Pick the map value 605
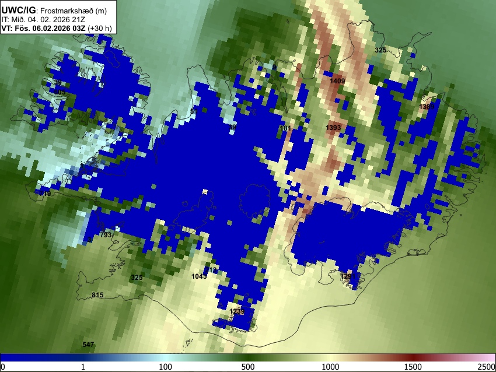Image resolution: width=496 pixels, height=372 pixels. tap(60, 92)
